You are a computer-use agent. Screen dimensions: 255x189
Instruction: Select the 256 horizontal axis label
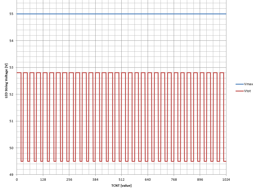pos(69,180)
